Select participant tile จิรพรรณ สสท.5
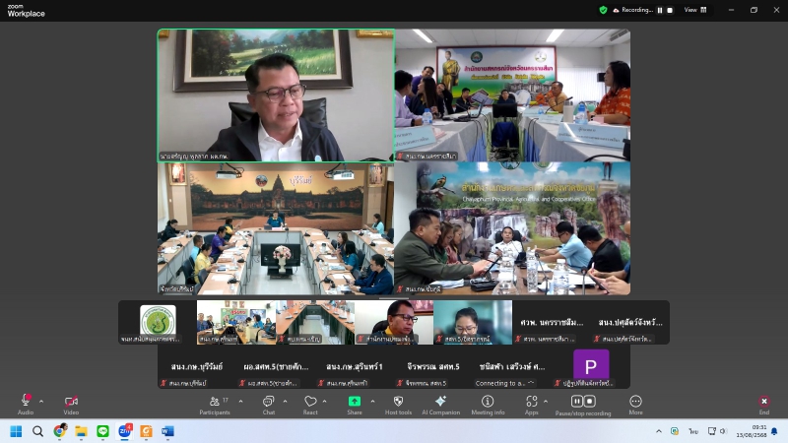The width and height of the screenshot is (788, 443). click(433, 366)
